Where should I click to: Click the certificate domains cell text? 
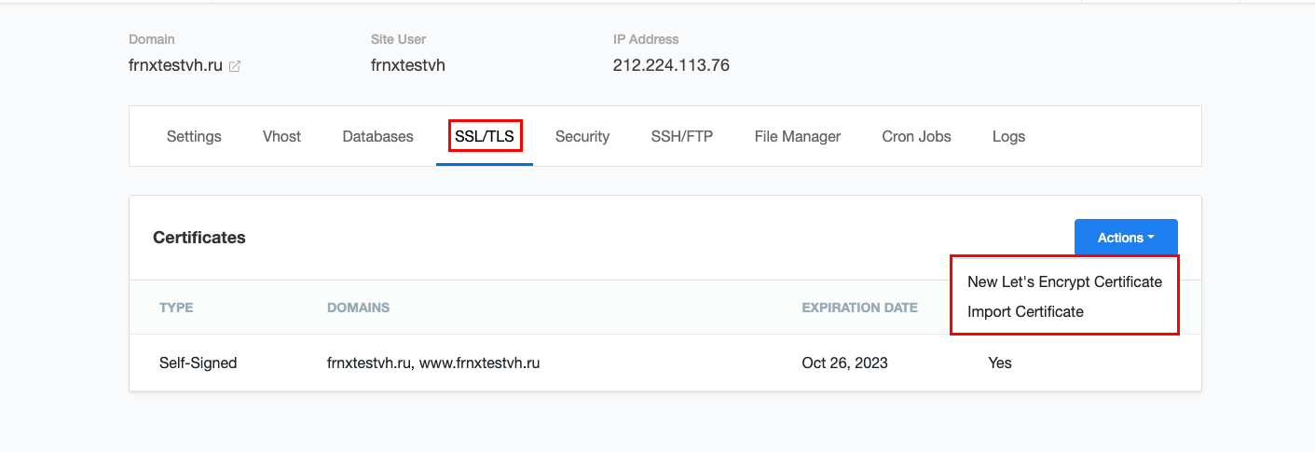tap(433, 363)
